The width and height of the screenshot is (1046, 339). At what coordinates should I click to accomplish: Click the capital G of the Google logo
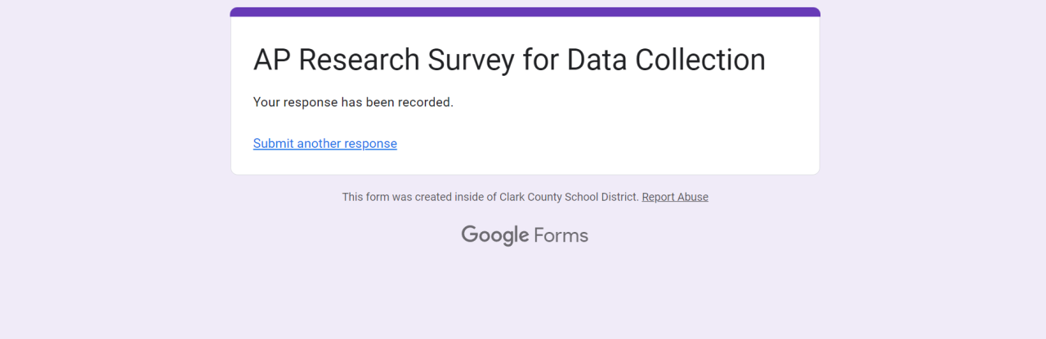[x=470, y=234]
